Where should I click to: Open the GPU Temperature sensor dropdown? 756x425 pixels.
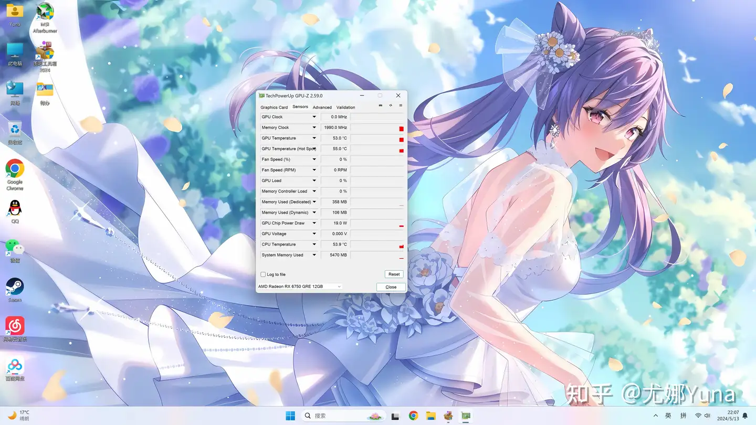pyautogui.click(x=314, y=138)
